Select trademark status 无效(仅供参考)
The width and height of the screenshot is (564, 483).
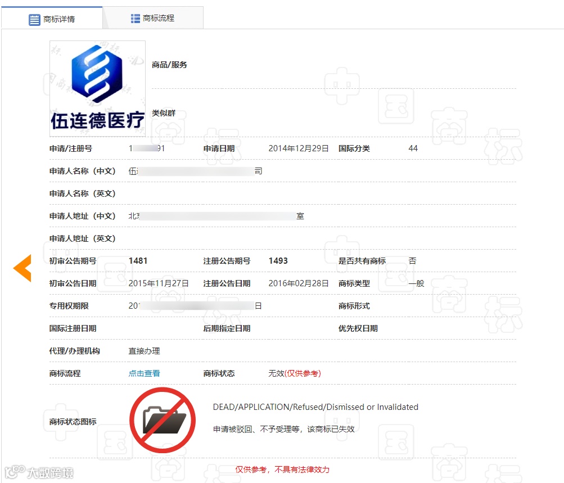point(295,373)
